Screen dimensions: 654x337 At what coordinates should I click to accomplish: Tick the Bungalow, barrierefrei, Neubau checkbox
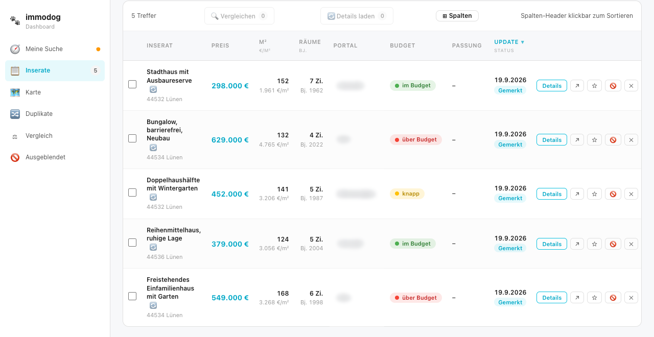[x=132, y=138]
